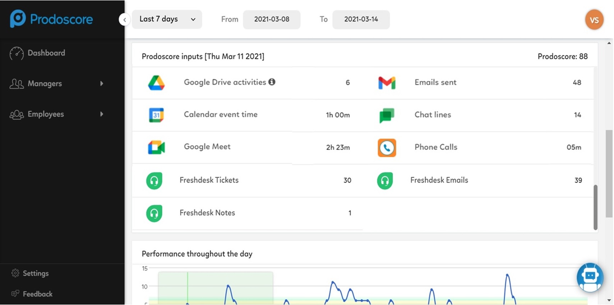The height and width of the screenshot is (305, 614).
Task: Click the Google Meet icon
Action: click(156, 147)
